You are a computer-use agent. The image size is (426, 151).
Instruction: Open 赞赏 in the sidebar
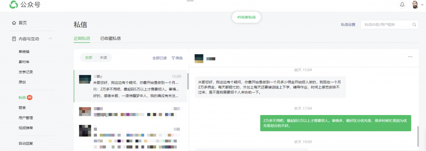[x=22, y=108]
